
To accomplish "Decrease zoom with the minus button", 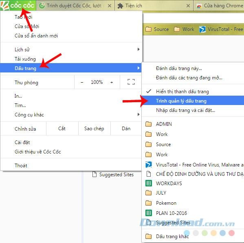I will point(82,82).
